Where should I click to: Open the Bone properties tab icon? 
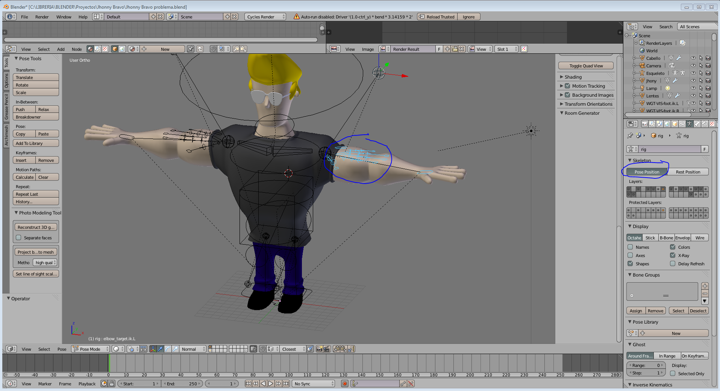697,124
